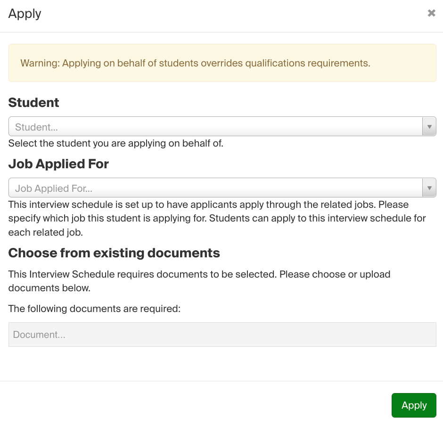Select the Job Applied For input box

(x=189, y=187)
